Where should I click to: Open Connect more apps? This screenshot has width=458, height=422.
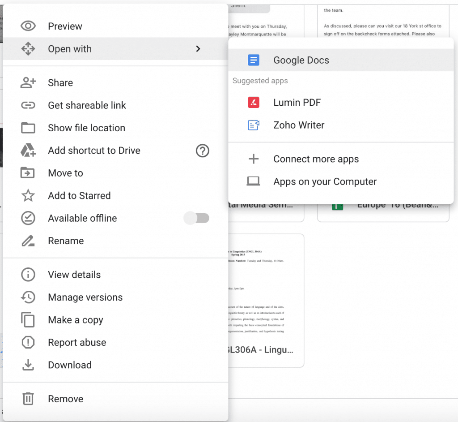click(x=316, y=159)
